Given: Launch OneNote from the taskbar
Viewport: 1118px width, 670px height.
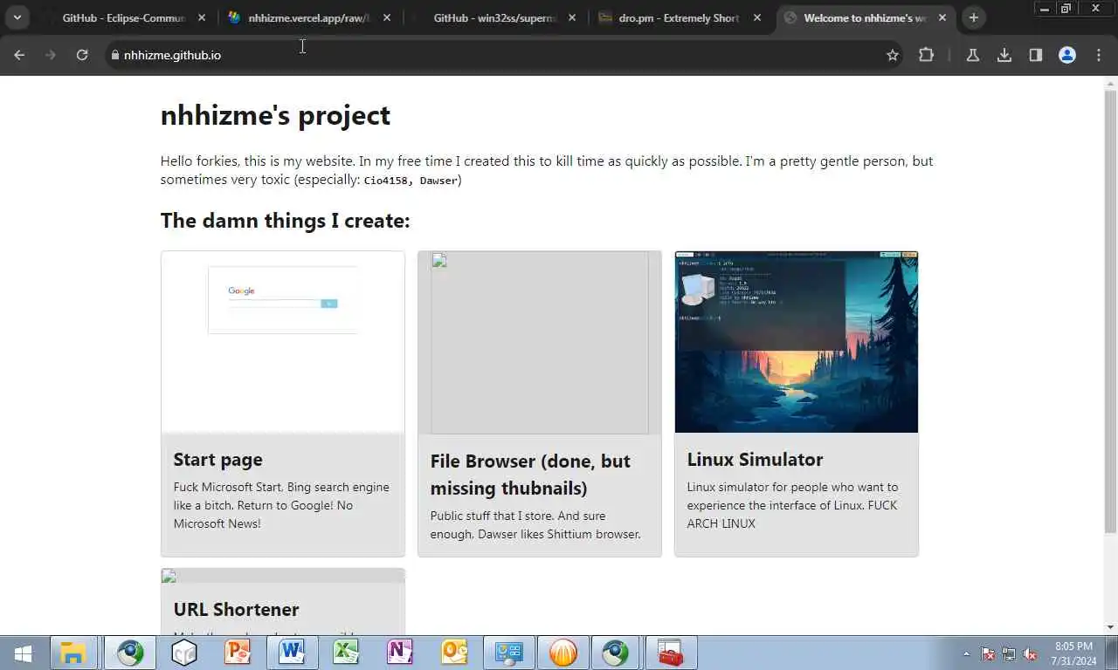Looking at the screenshot, I should tap(400, 653).
